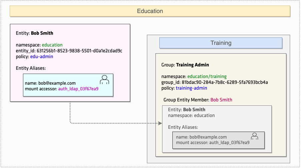The width and height of the screenshot is (301, 168).
Task: Click the user icon in the gray alias box
Action: [255, 136]
